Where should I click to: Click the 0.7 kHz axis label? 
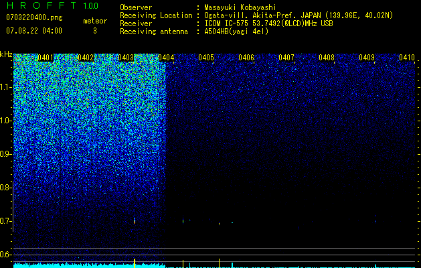coord(5,221)
